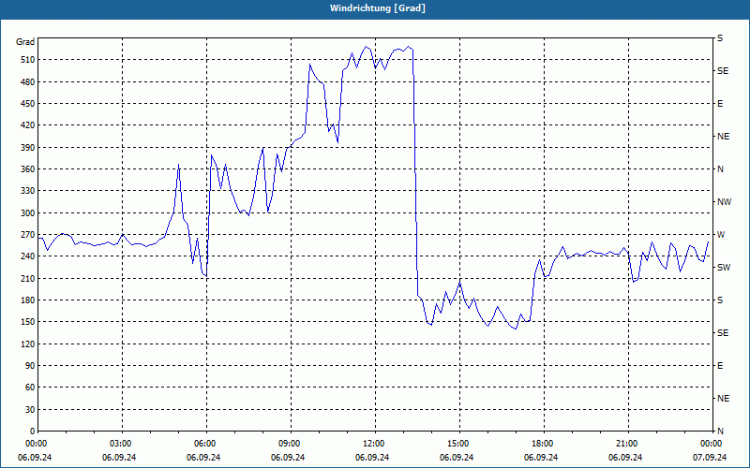This screenshot has height=468, width=750.
Task: Click the 330 degree axis label
Action: [28, 191]
